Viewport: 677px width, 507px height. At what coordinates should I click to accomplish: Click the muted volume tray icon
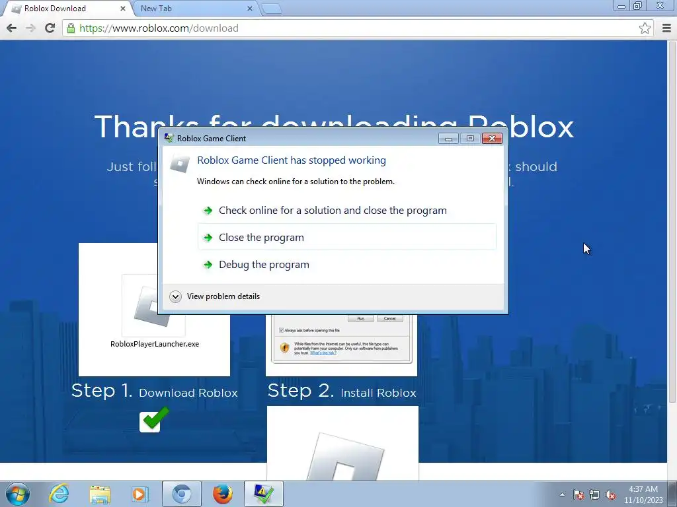point(610,494)
